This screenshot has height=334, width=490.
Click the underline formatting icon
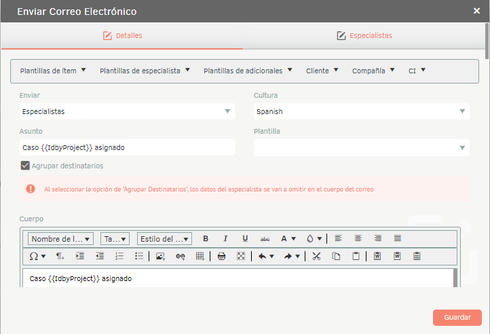click(245, 238)
